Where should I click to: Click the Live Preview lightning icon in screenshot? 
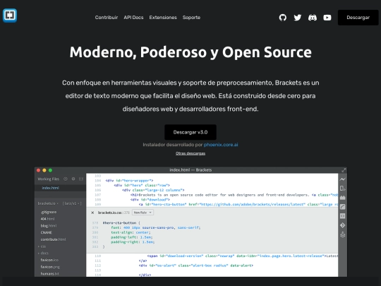point(343,179)
